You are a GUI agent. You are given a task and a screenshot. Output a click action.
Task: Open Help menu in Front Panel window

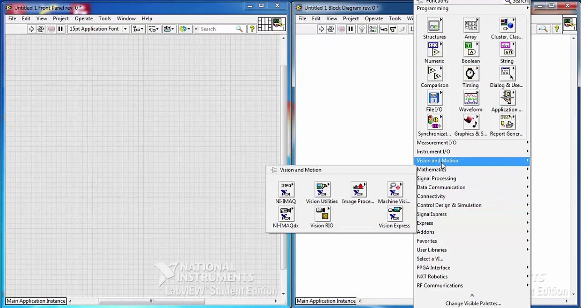click(147, 18)
